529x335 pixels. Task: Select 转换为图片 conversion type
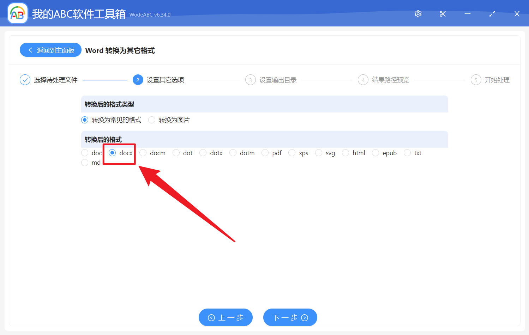[x=152, y=120]
